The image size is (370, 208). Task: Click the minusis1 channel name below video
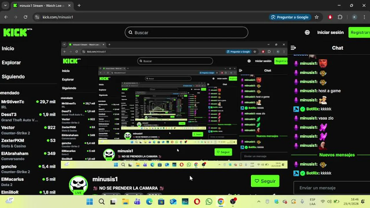(105, 179)
